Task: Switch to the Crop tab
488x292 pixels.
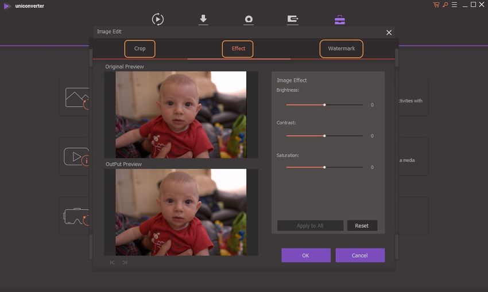Action: tap(140, 49)
